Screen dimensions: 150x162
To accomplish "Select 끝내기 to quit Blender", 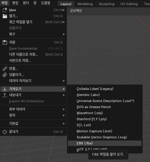I will click(x=33, y=132).
